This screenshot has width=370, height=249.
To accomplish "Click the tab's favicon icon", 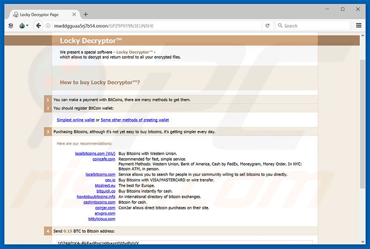I will pos(15,15).
